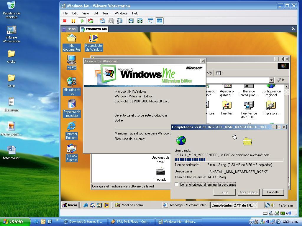Take a snapshot of the virtual machine
The height and width of the screenshot is (226, 302).
click(102, 21)
